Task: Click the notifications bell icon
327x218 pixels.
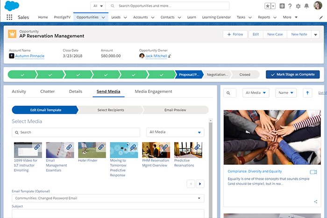Action: tap(306, 6)
